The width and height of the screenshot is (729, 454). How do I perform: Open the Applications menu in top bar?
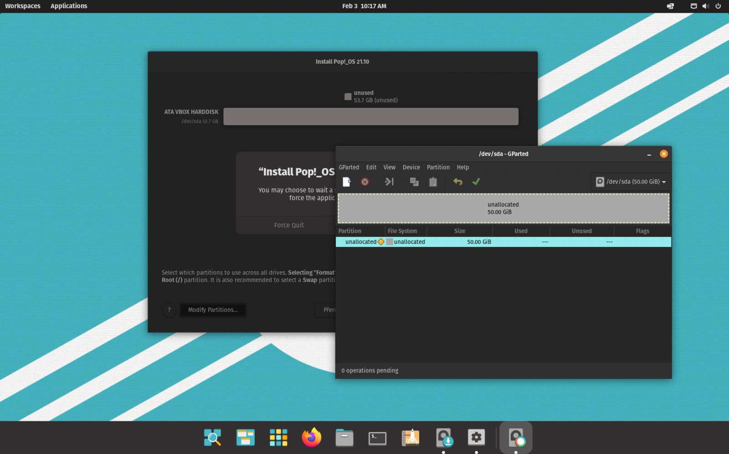pos(69,6)
